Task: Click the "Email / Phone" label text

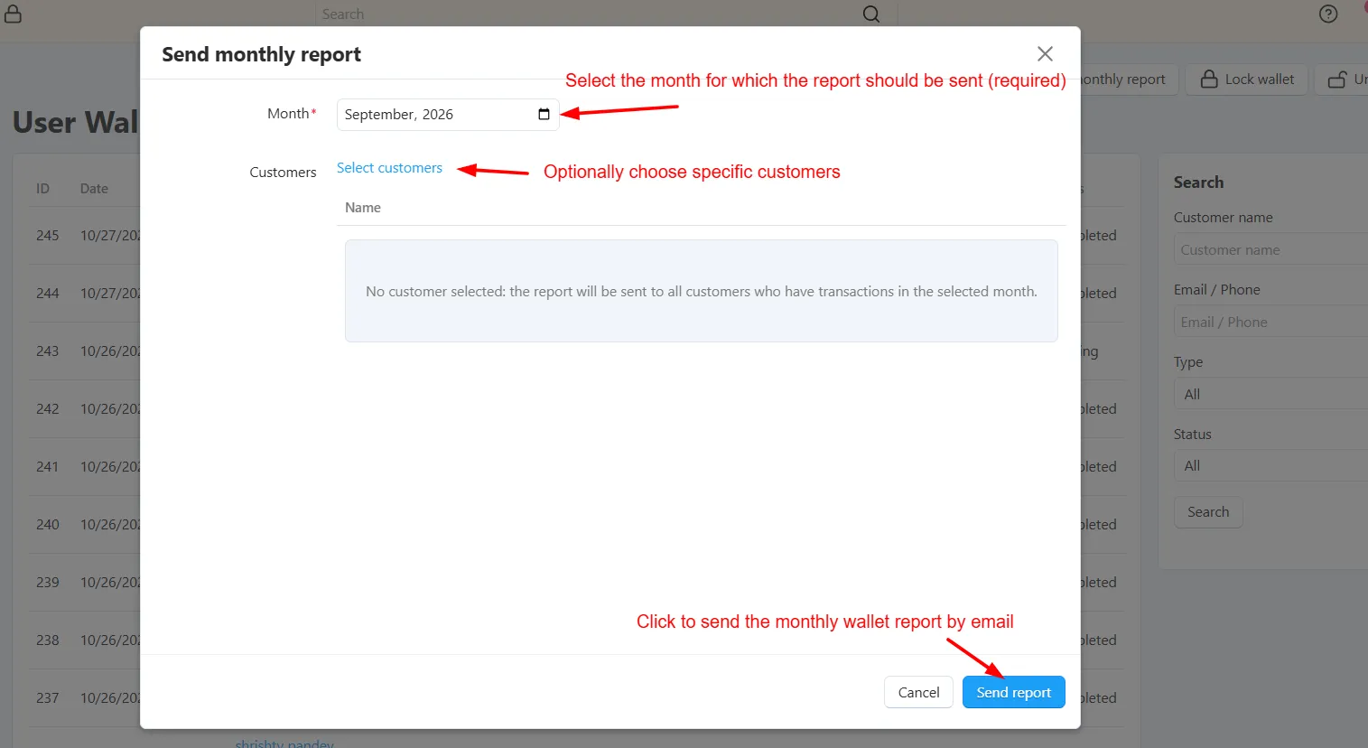Action: pyautogui.click(x=1217, y=290)
